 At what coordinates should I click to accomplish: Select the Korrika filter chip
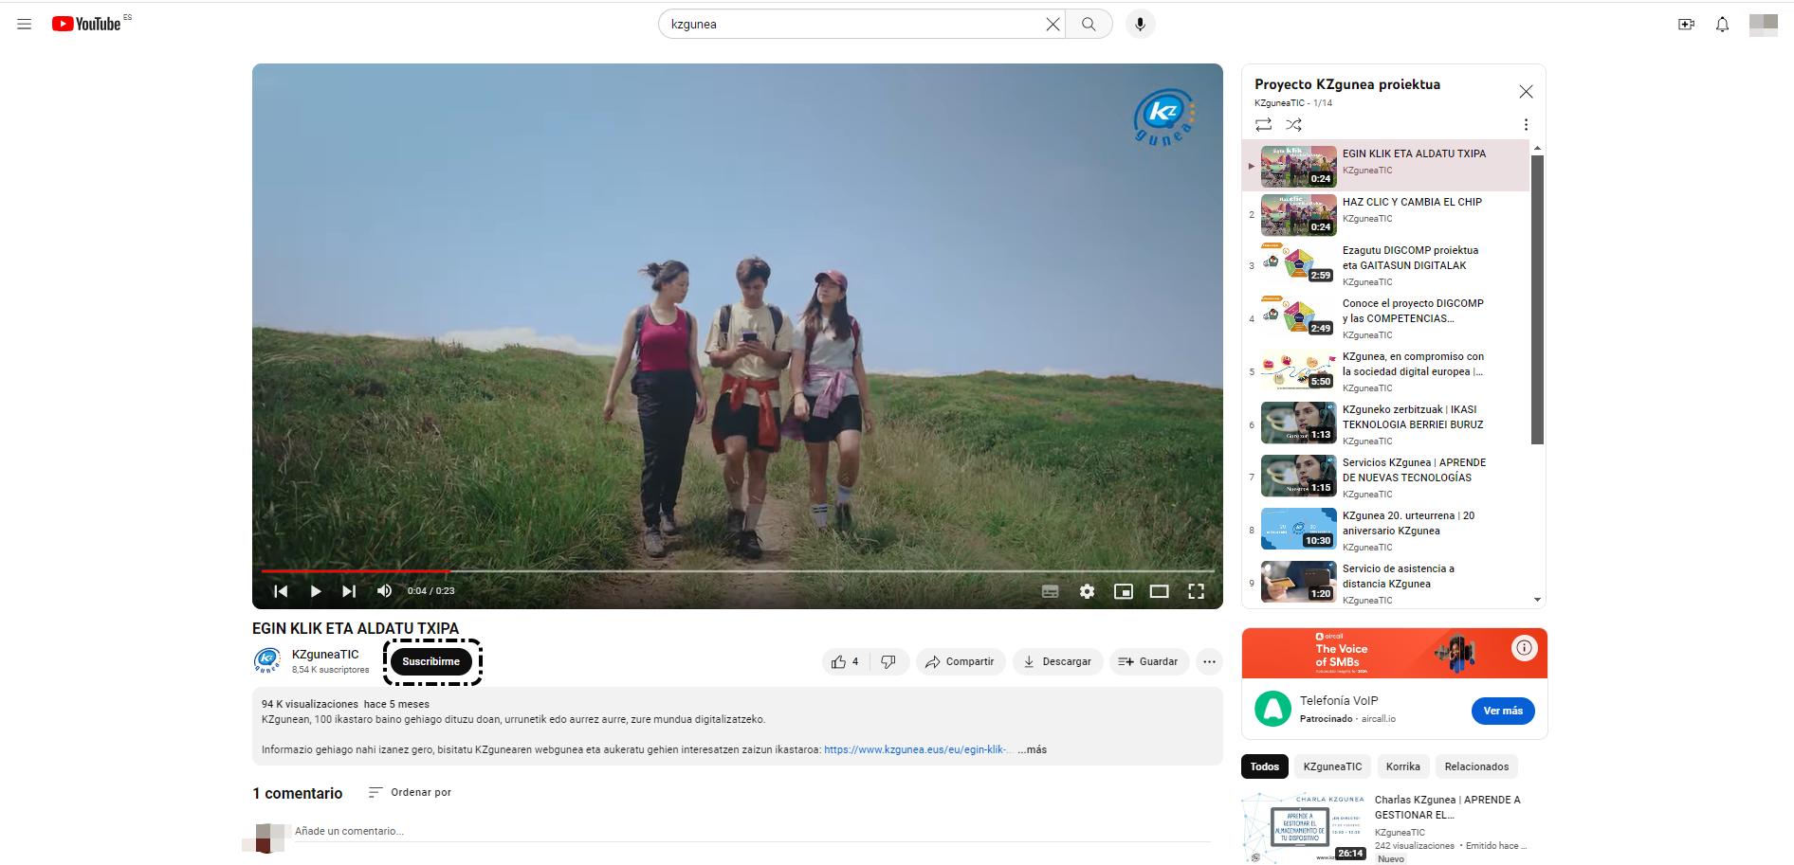pyautogui.click(x=1402, y=766)
